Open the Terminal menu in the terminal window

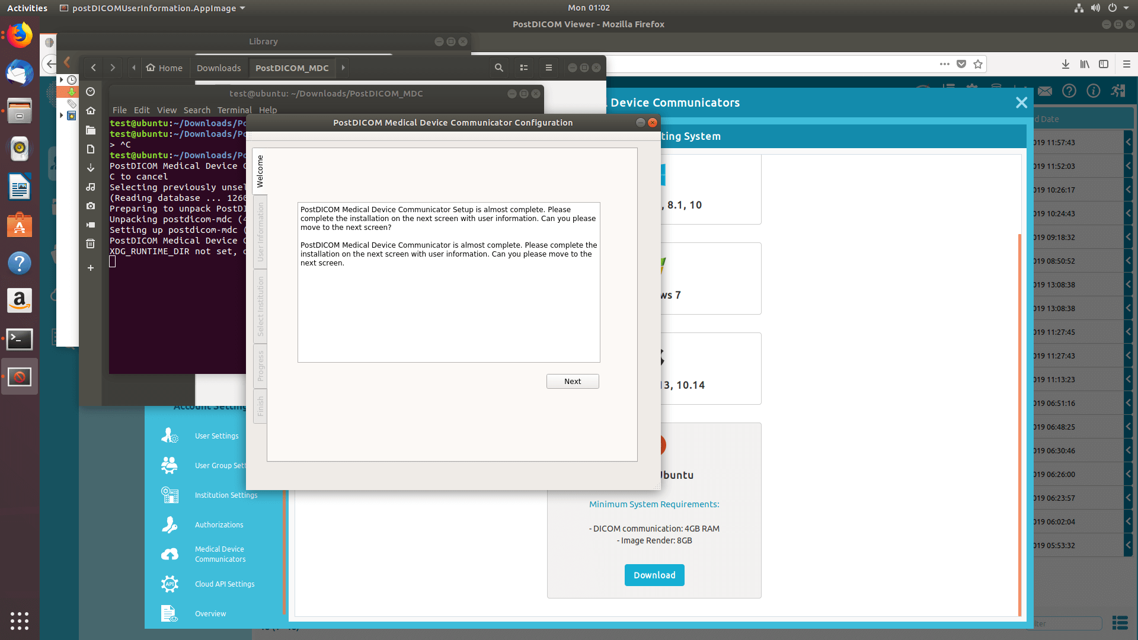[234, 110]
